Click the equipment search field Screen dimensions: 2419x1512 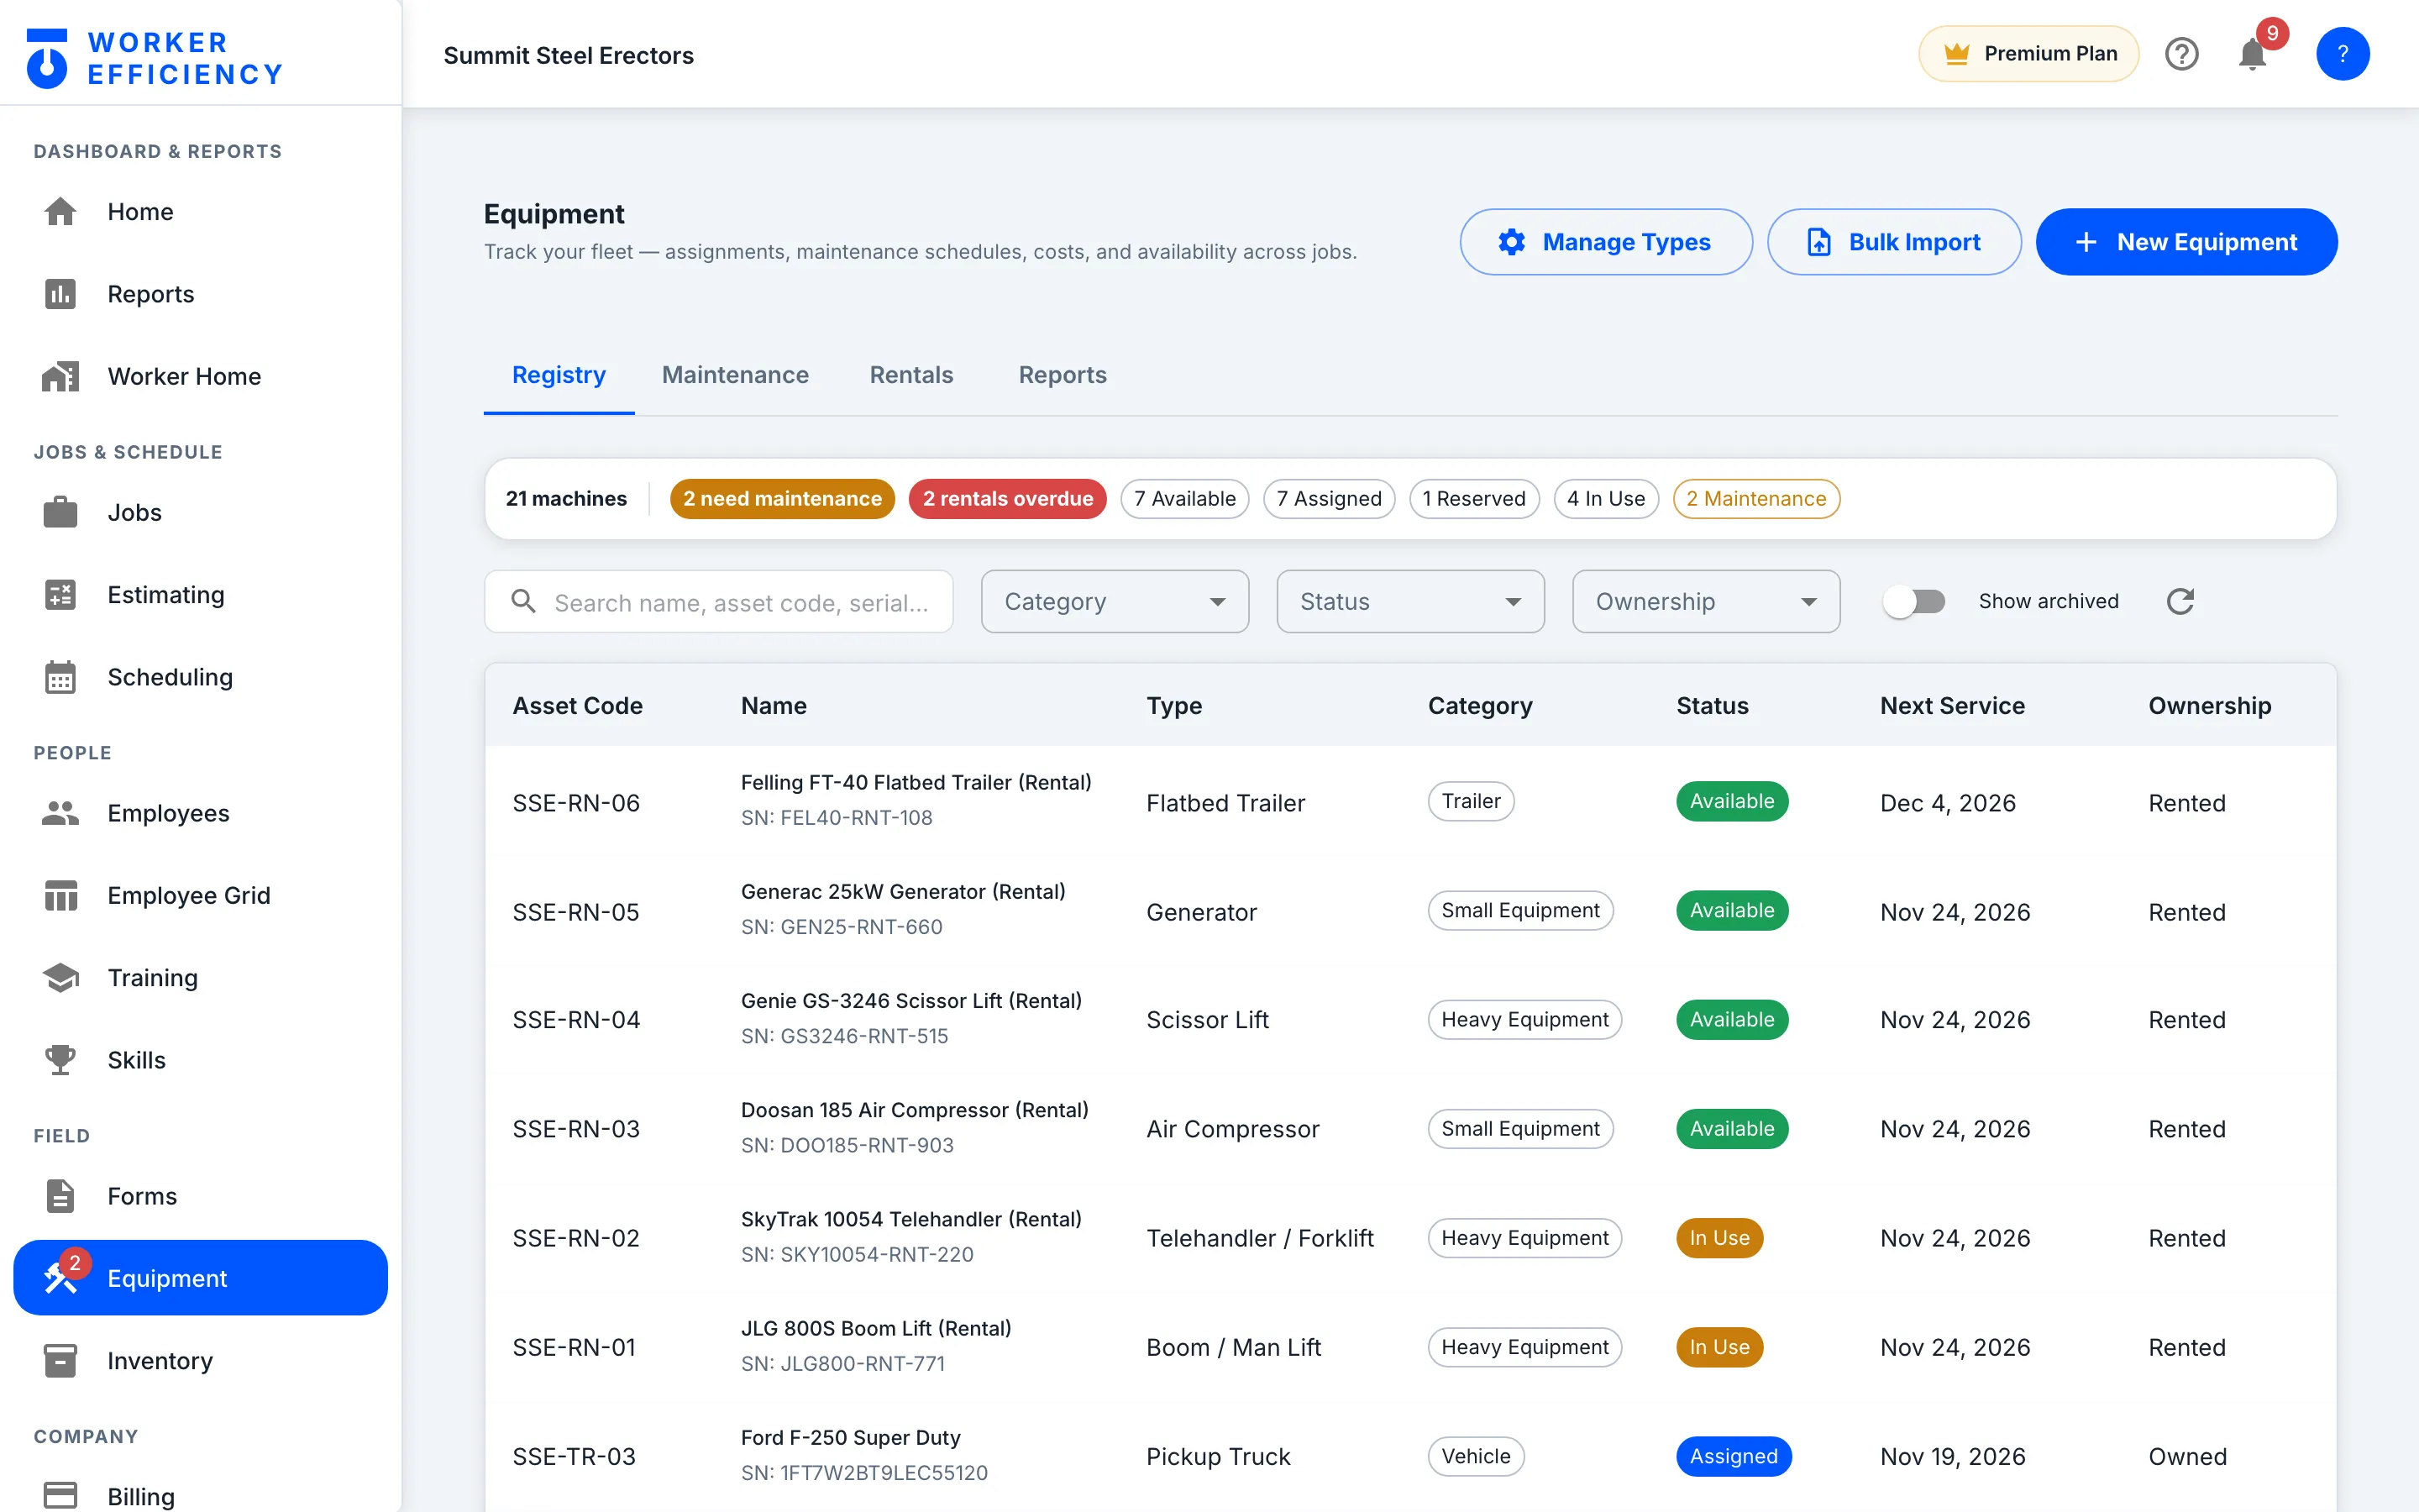point(719,601)
